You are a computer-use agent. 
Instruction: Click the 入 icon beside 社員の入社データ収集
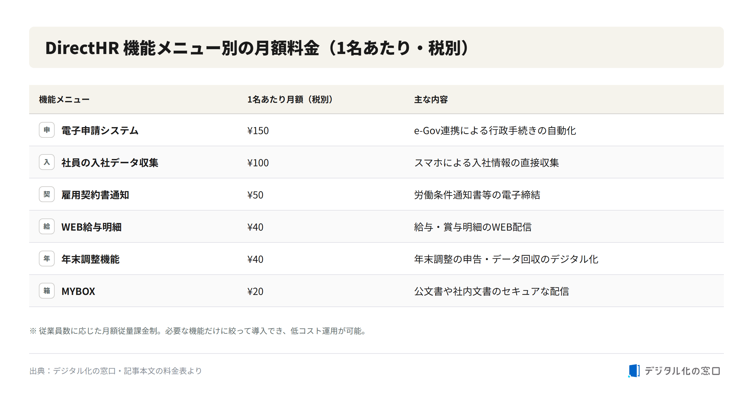pos(47,162)
